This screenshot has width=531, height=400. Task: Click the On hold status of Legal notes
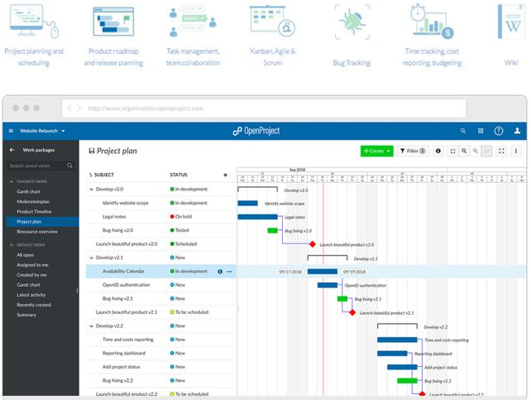181,217
